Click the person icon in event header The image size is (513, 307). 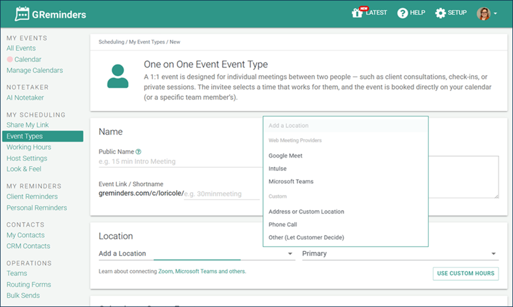coord(117,76)
